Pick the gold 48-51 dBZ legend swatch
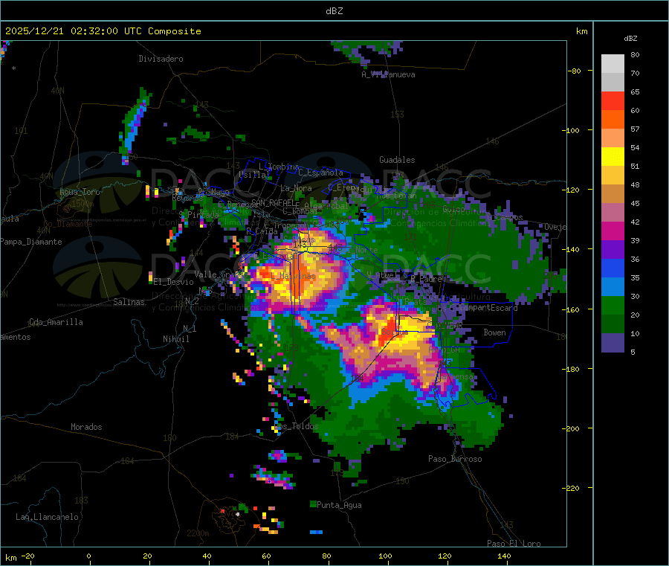Viewport: 669px width, 566px height. [613, 176]
